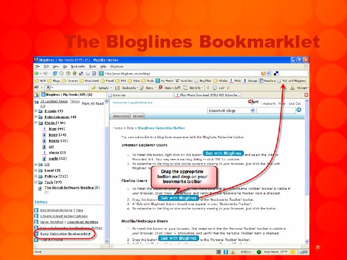347x260 pixels.
Task: Open the Edit menu
Action: pyautogui.click(x=46, y=66)
